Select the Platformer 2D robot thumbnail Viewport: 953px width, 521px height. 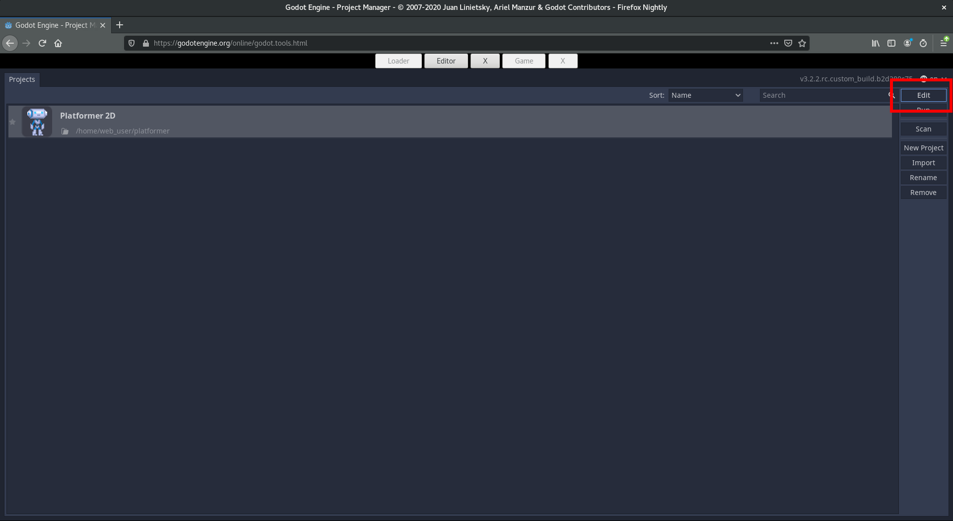pos(37,122)
